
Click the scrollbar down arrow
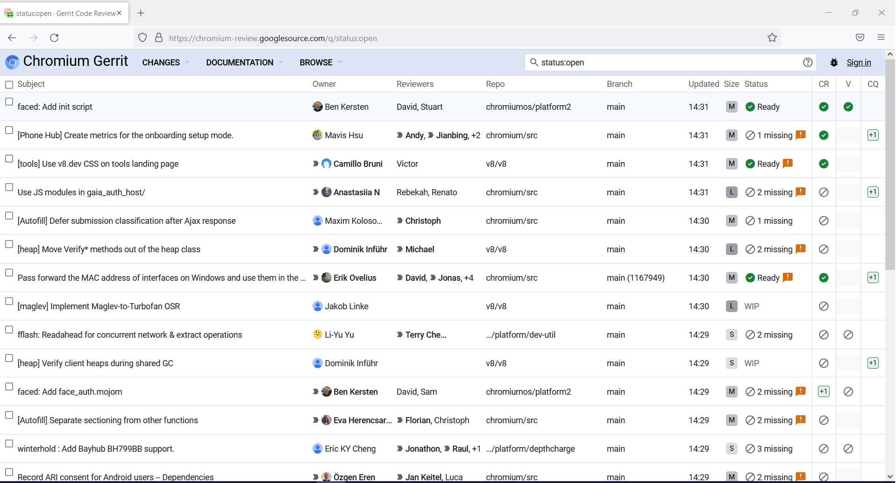pyautogui.click(x=890, y=477)
